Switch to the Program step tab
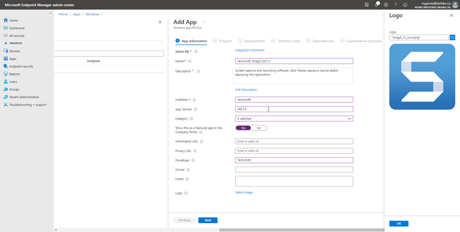The image size is (460, 232). point(222,41)
